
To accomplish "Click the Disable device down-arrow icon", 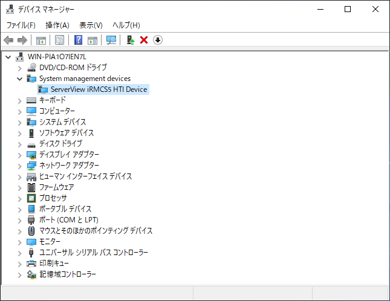I will tap(158, 40).
